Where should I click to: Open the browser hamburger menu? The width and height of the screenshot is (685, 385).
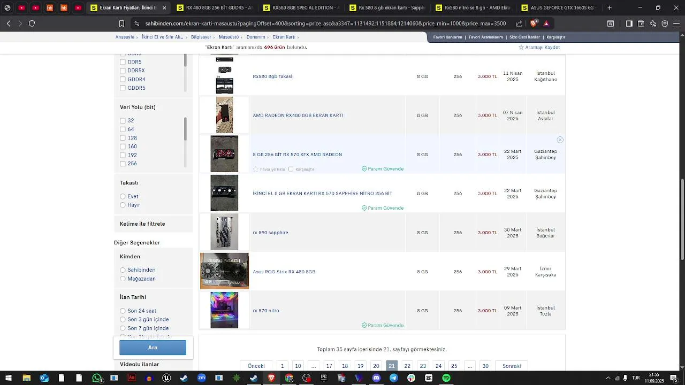point(676,24)
